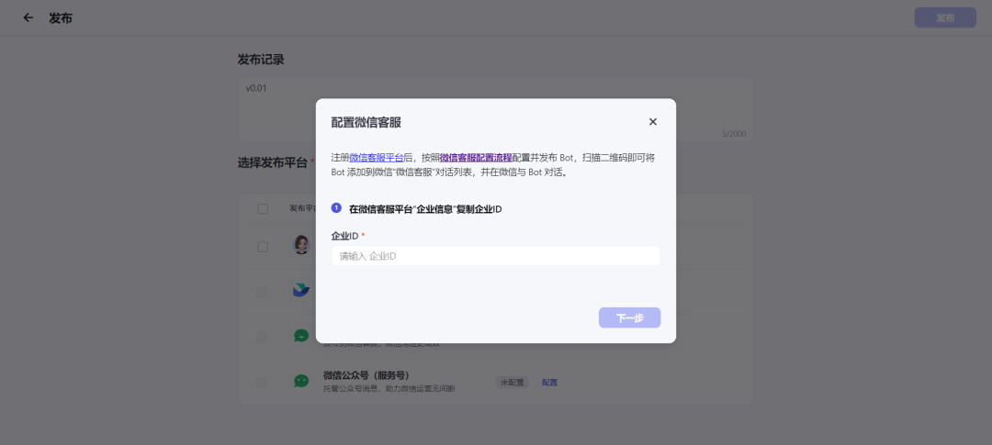Click the girl avatar platform icon
Screen dimensions: 992x445
301,245
